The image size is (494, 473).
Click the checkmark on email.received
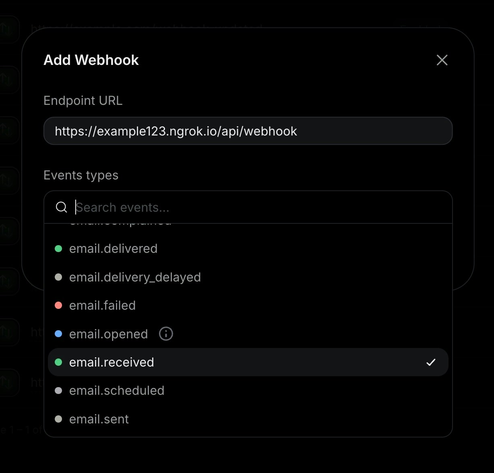[x=431, y=362]
